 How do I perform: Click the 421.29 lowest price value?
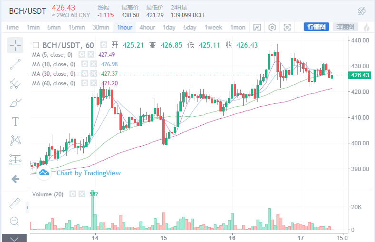(x=155, y=15)
